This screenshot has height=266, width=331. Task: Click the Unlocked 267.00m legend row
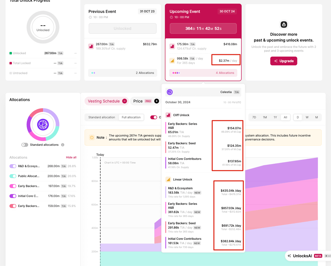(43, 53)
